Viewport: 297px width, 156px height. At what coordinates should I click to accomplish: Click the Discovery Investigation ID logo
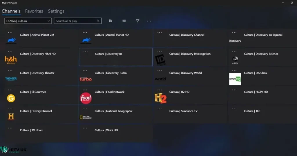tap(160, 60)
